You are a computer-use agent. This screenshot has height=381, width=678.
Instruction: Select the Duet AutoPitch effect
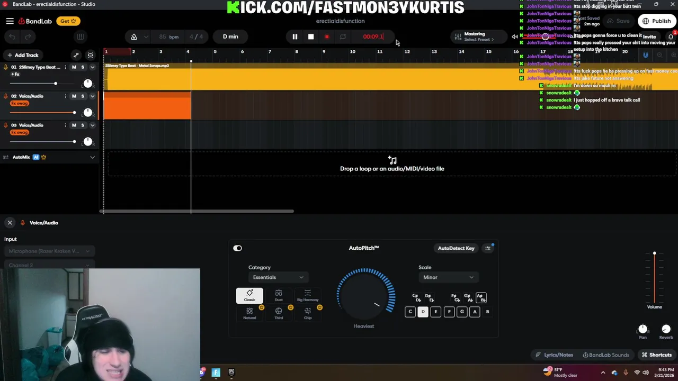[x=279, y=295]
